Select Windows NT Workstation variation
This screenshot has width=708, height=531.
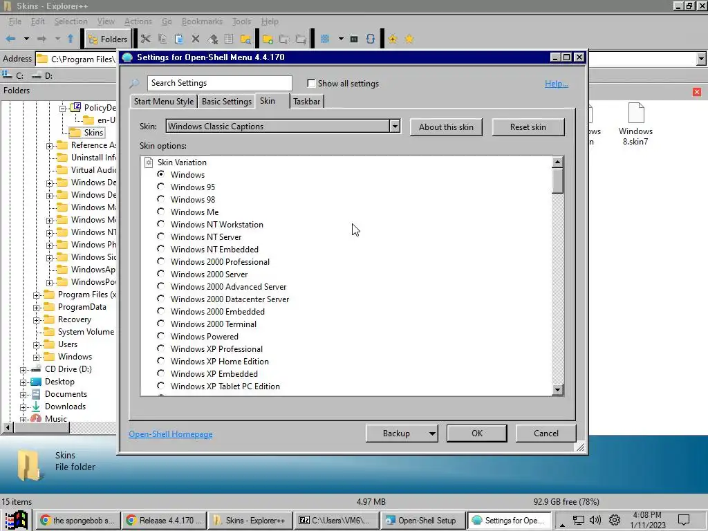pos(160,224)
